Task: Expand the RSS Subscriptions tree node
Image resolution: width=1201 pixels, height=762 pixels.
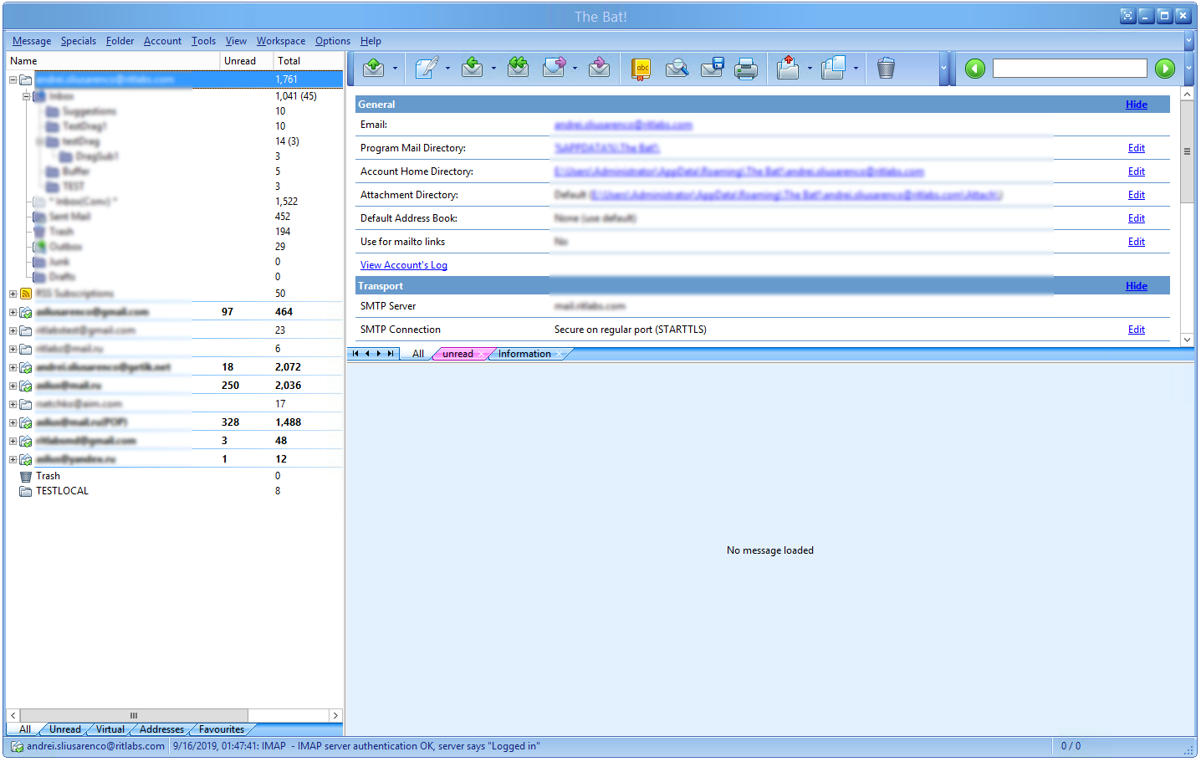Action: click(13, 294)
